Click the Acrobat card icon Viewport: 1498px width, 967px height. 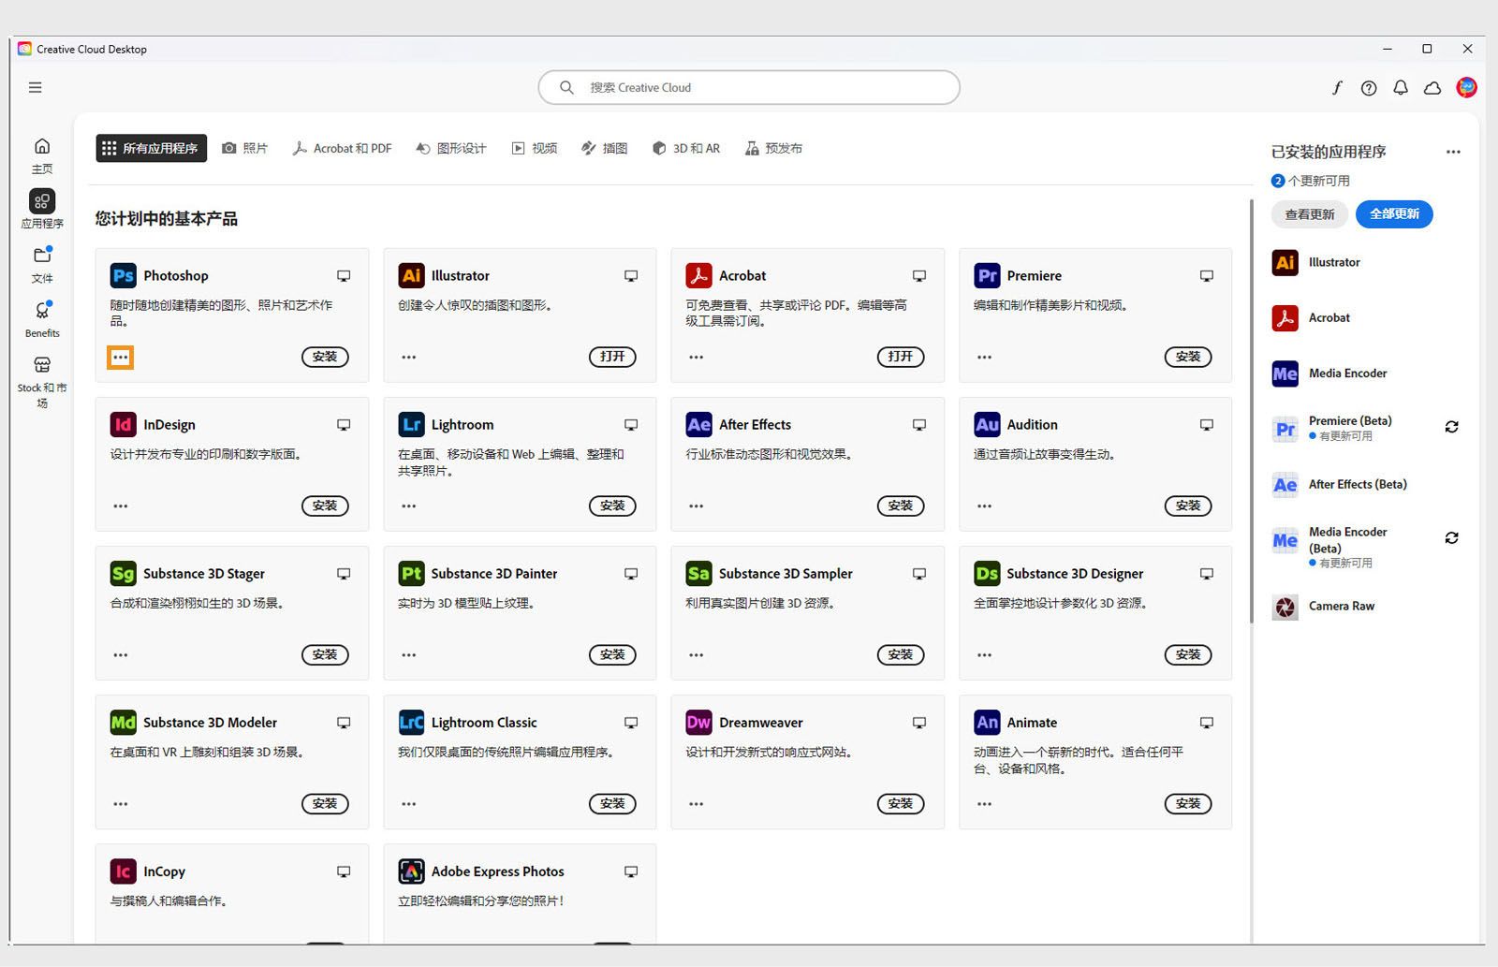(698, 275)
